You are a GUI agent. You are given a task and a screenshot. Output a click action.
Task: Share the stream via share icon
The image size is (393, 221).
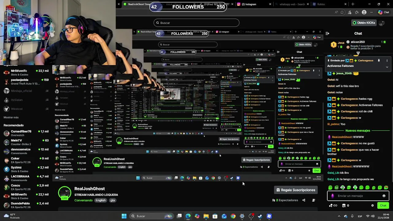[304, 200]
